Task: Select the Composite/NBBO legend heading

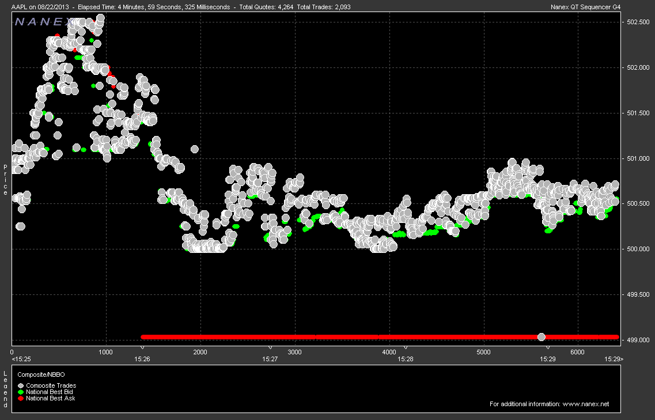Action: 38,374
